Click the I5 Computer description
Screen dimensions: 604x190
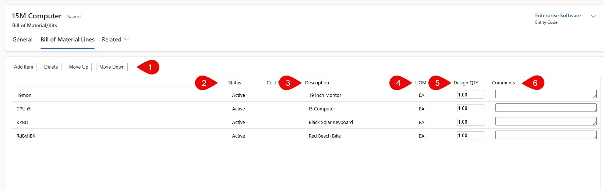tap(322, 109)
